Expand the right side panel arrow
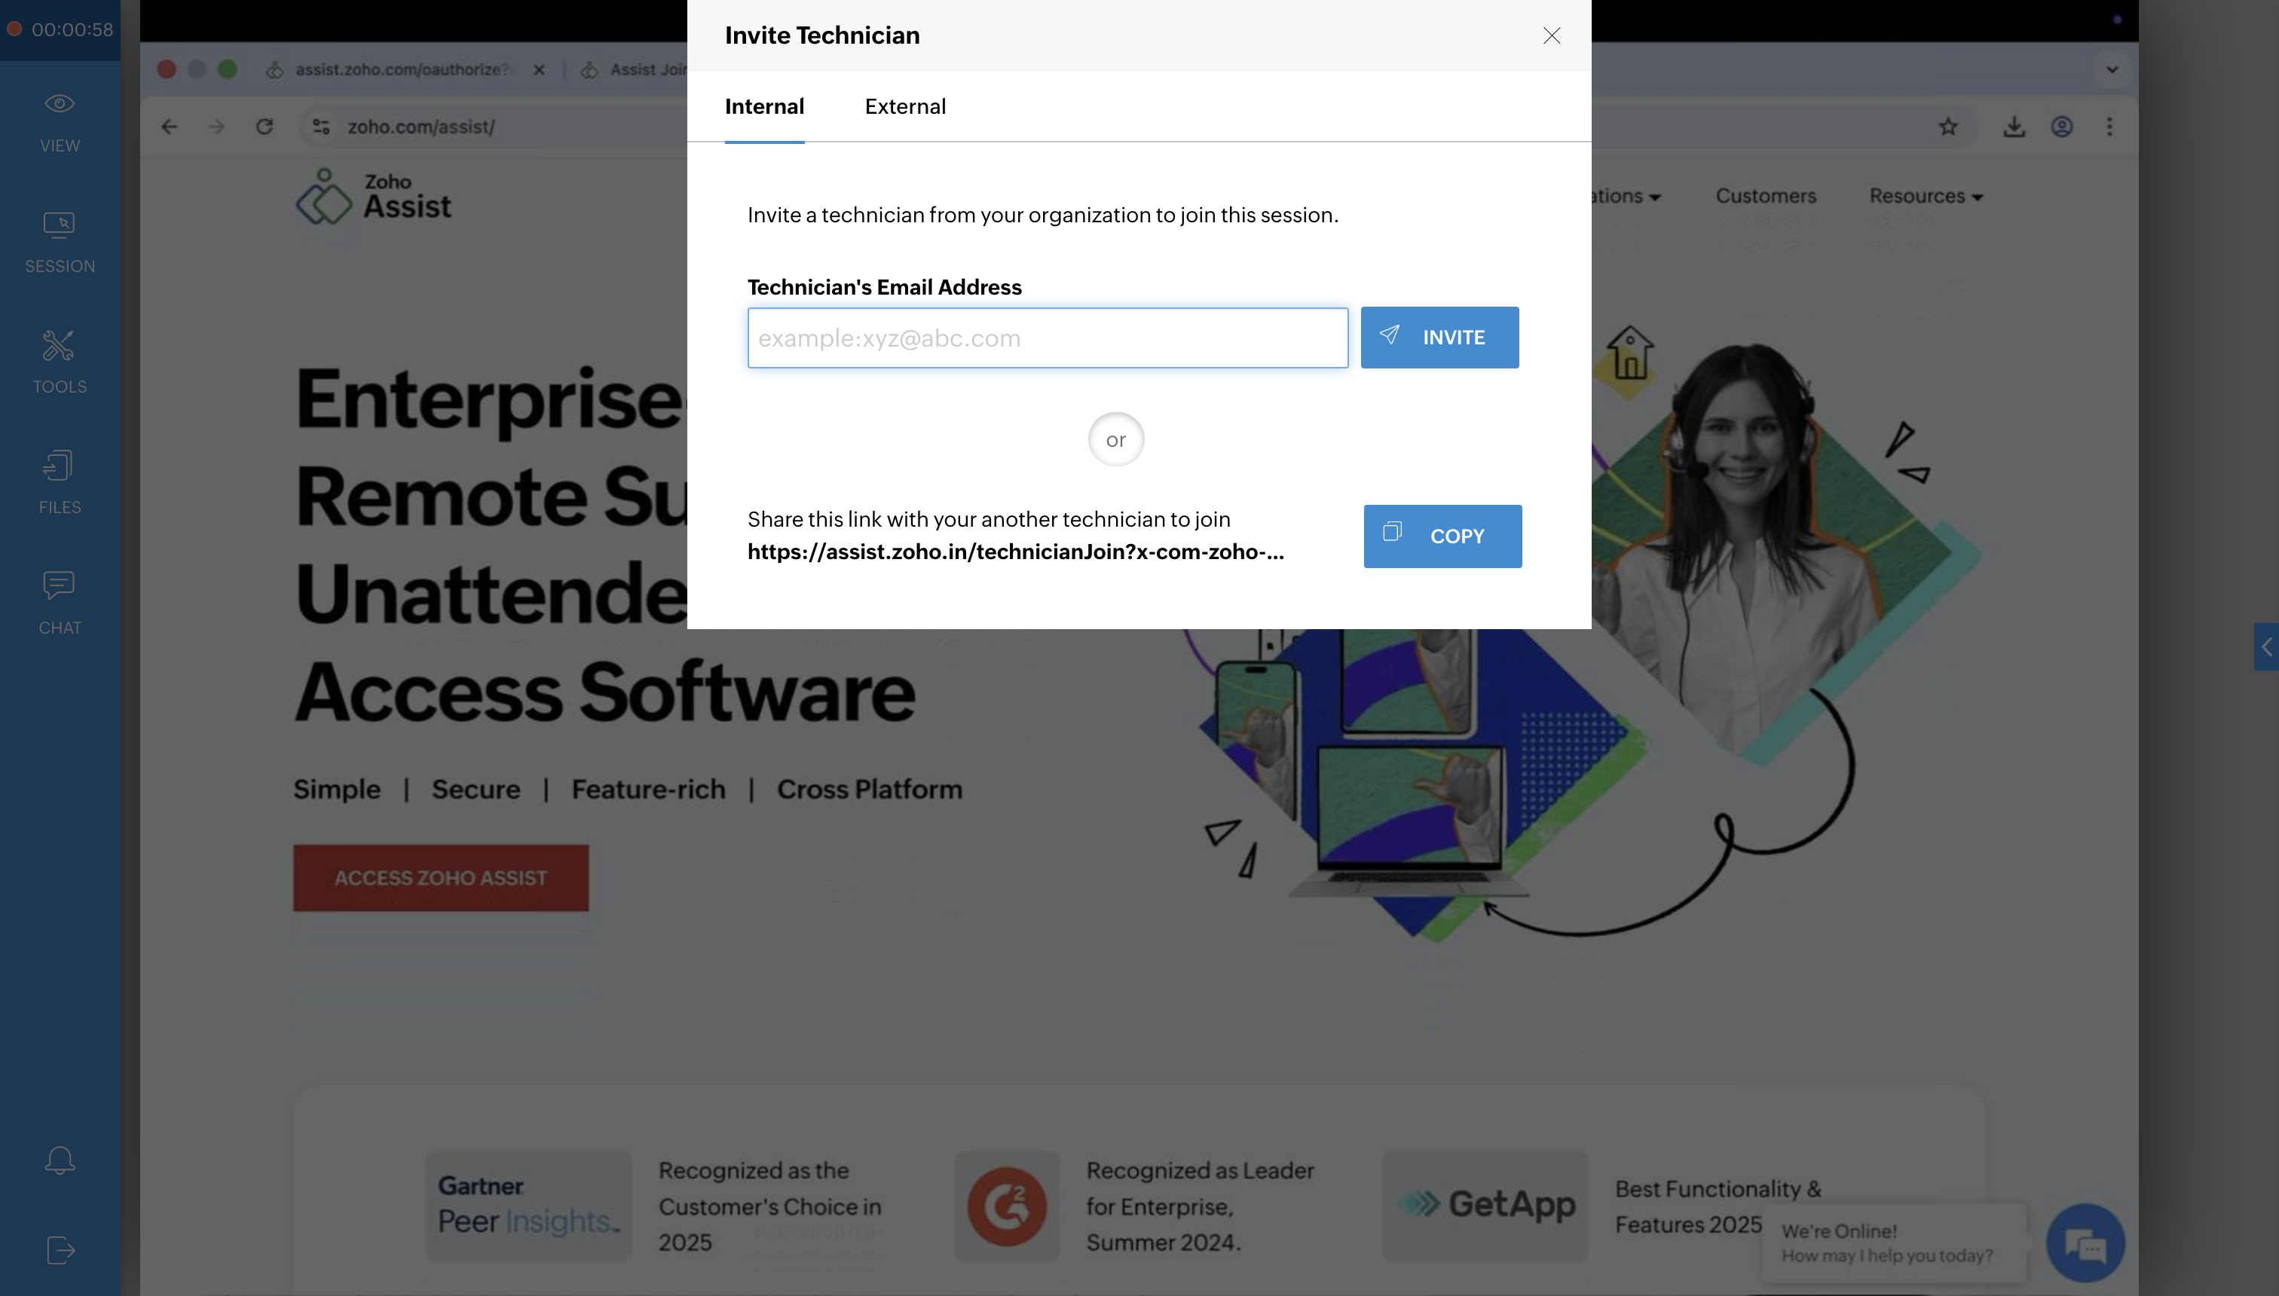 pyautogui.click(x=2266, y=647)
